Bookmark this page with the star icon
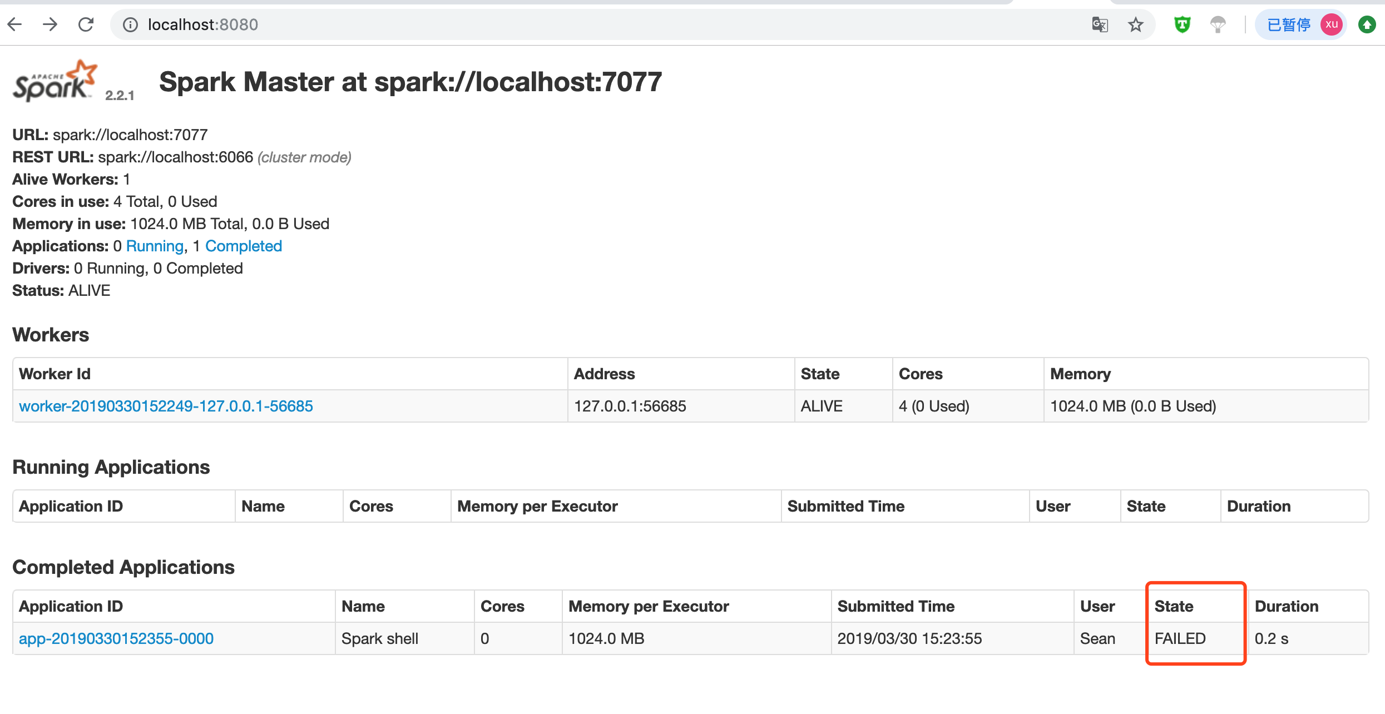Viewport: 1385px width, 714px height. point(1135,25)
